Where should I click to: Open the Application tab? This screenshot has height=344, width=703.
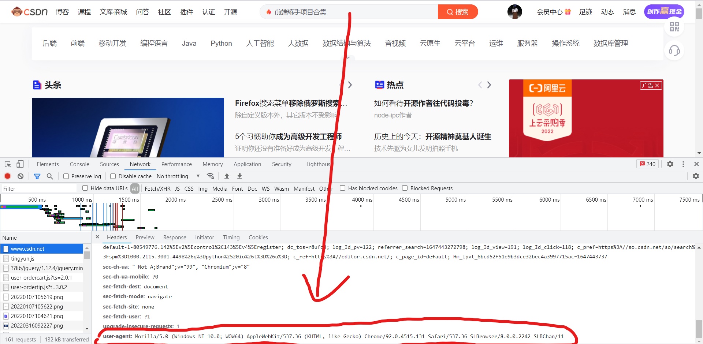248,164
